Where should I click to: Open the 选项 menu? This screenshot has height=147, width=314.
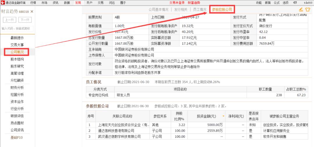286,3
